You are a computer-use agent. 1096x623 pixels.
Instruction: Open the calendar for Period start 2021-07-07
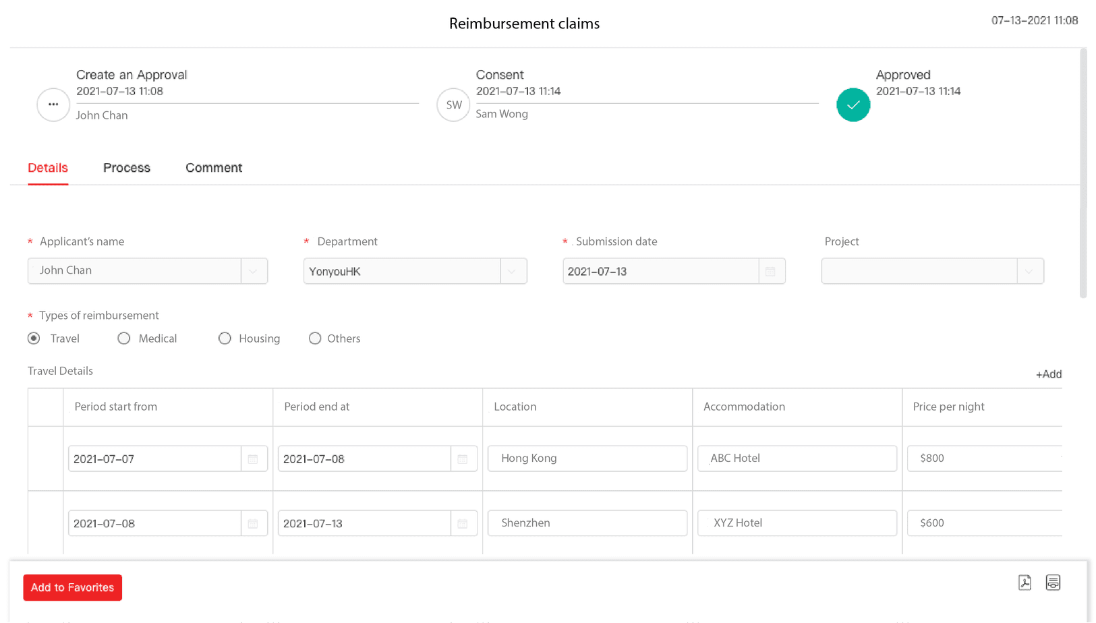tap(254, 458)
